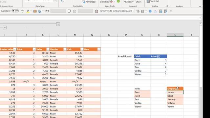Select the Breakdowns cell
Screen dimensions: 210x118
[x=126, y=56]
